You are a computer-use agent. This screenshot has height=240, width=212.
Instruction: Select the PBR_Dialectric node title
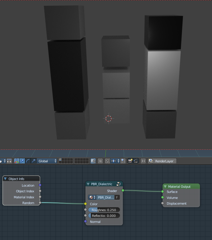click(102, 184)
